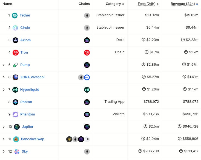This screenshot has height=160, width=201.
Task: Expand the PancakeSwap row
Action: (x=4, y=139)
